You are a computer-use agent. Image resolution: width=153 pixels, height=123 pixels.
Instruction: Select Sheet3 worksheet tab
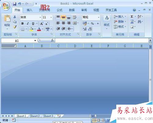point(48,116)
